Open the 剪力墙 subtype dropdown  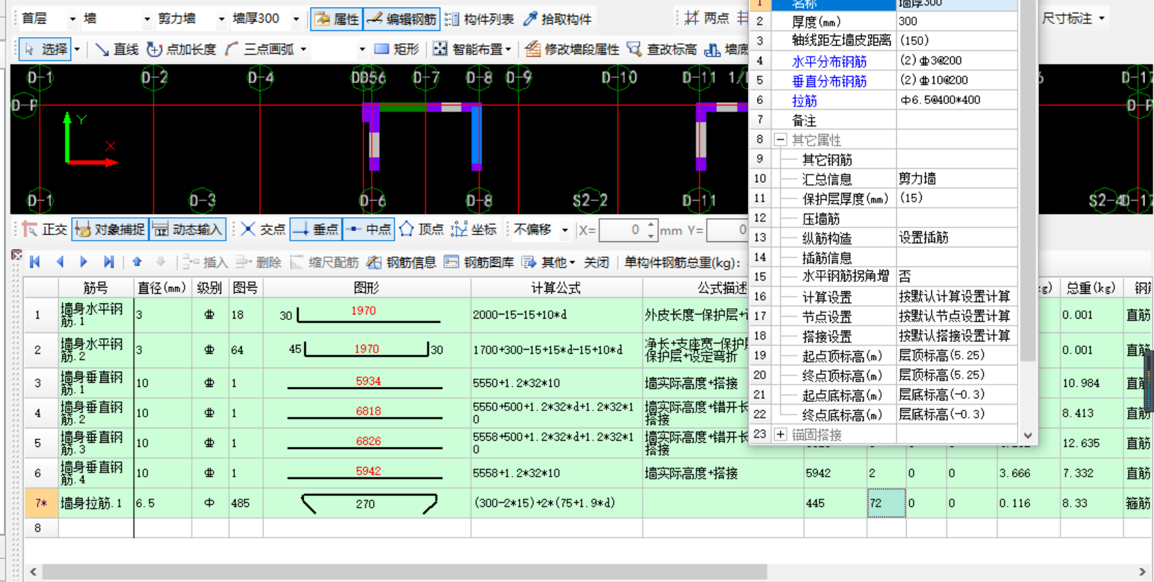[x=221, y=19]
